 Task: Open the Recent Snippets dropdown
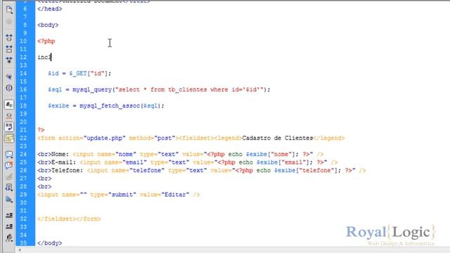tap(9, 188)
